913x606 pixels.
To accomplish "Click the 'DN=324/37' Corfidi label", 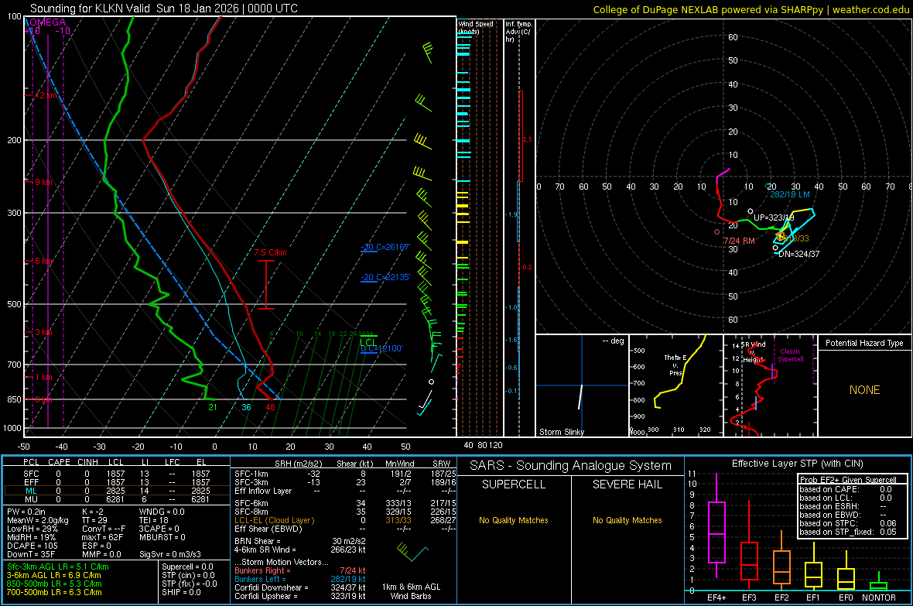I will [x=798, y=254].
